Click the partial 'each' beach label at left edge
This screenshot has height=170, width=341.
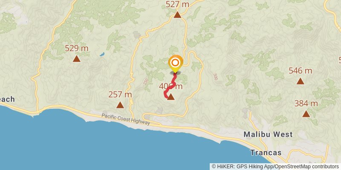[x=7, y=99]
